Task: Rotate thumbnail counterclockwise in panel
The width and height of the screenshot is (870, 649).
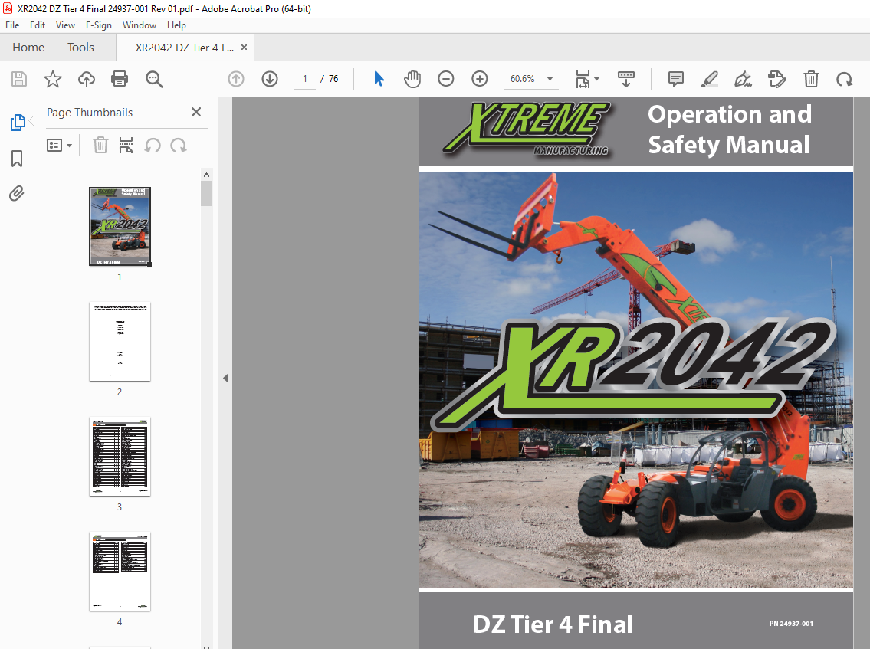Action: tap(153, 146)
